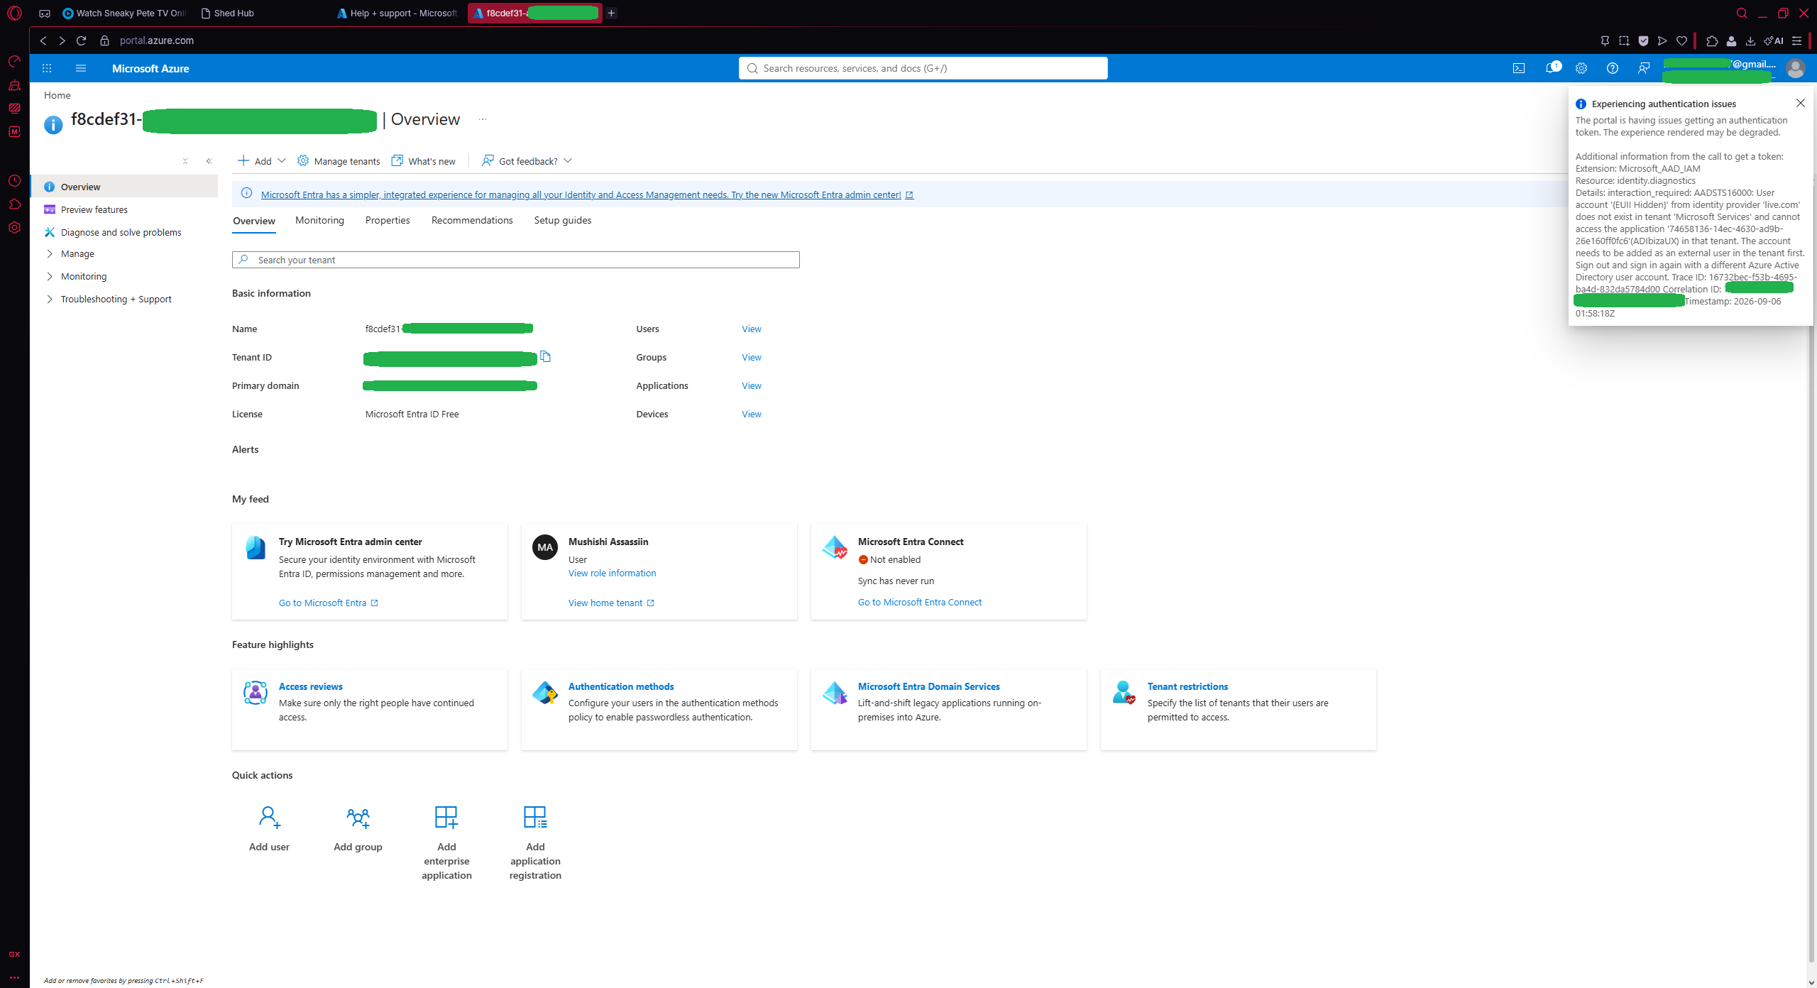This screenshot has width=1817, height=988.
Task: Click What's new in the toolbar
Action: [x=424, y=161]
